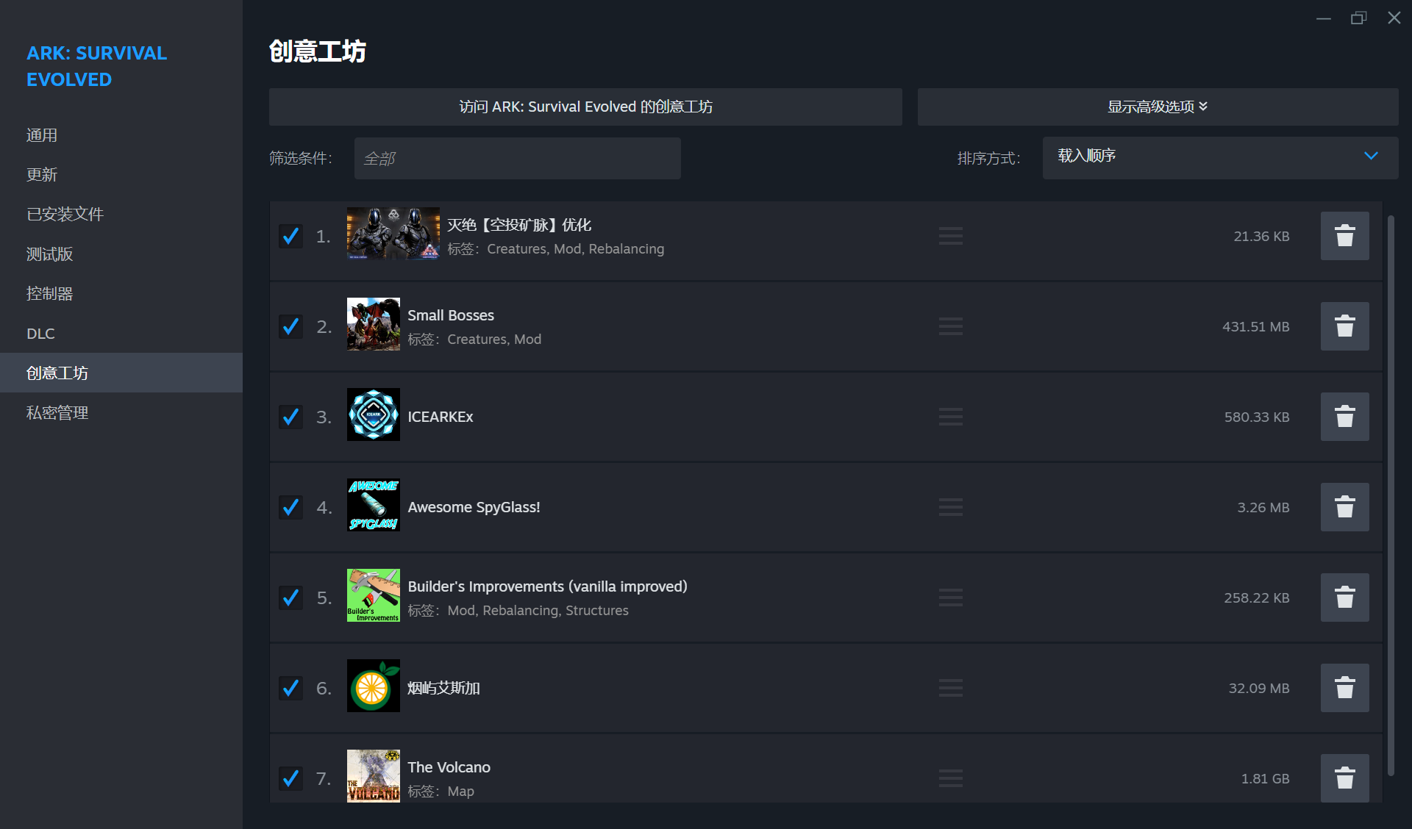Click reorder handle for ICEARKEx
1412x829 pixels.
950,417
